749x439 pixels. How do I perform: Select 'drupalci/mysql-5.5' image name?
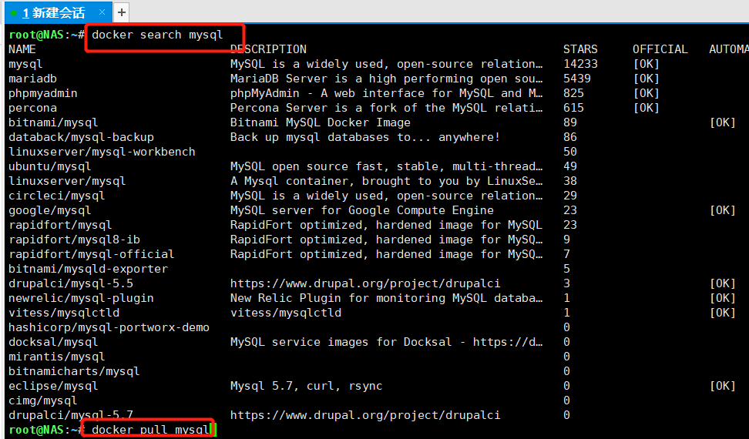click(71, 283)
